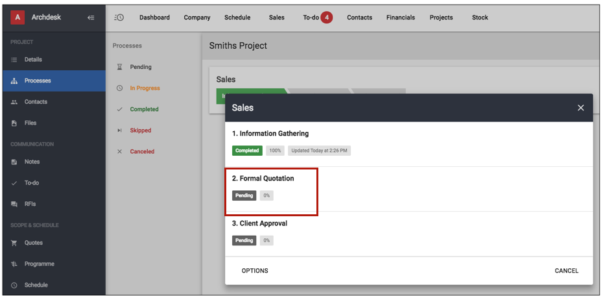
Task: Click the red To-do badge showing 4
Action: (327, 18)
